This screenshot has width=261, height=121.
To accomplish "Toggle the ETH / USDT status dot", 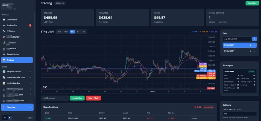I will click(251, 45).
